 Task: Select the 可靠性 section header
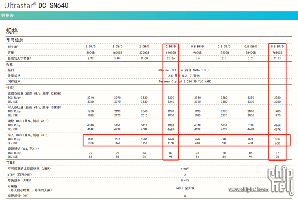(11, 163)
